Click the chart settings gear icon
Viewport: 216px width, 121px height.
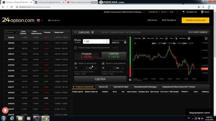coord(135,43)
